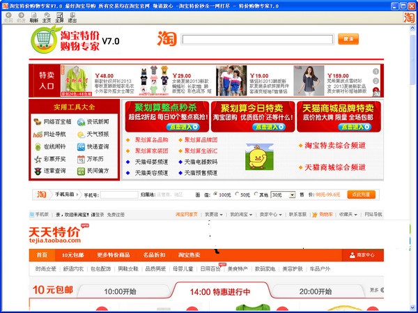Click the 手机版 phone icon

point(32,214)
